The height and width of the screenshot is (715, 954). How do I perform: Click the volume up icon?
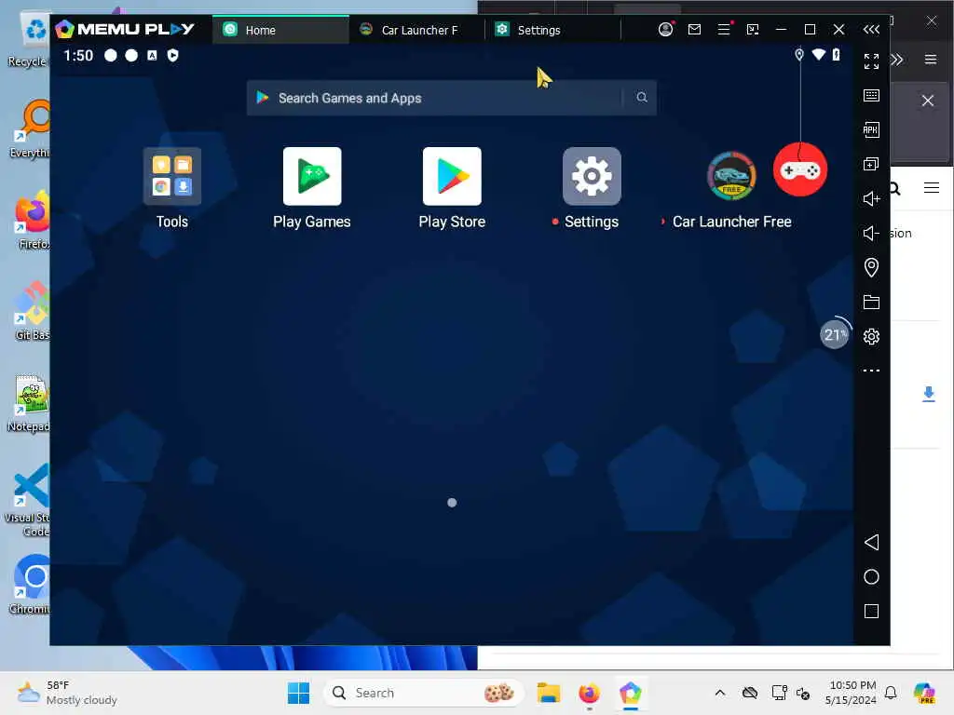point(871,199)
